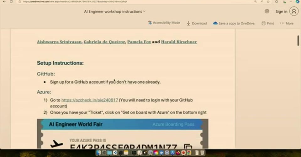The height and width of the screenshot is (157, 301).
Task: Click the Setup Instructions heading
Action: point(60,63)
